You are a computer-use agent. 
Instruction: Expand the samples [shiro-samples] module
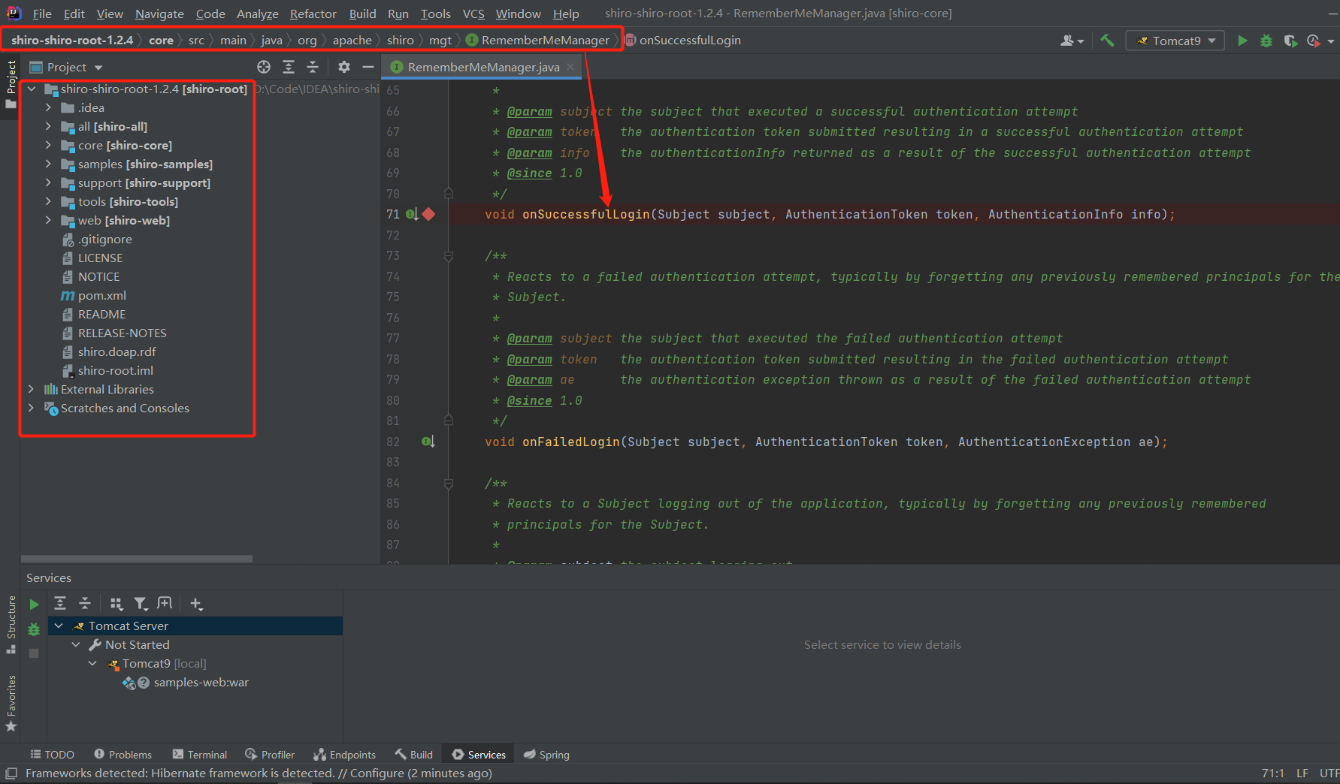(x=48, y=164)
